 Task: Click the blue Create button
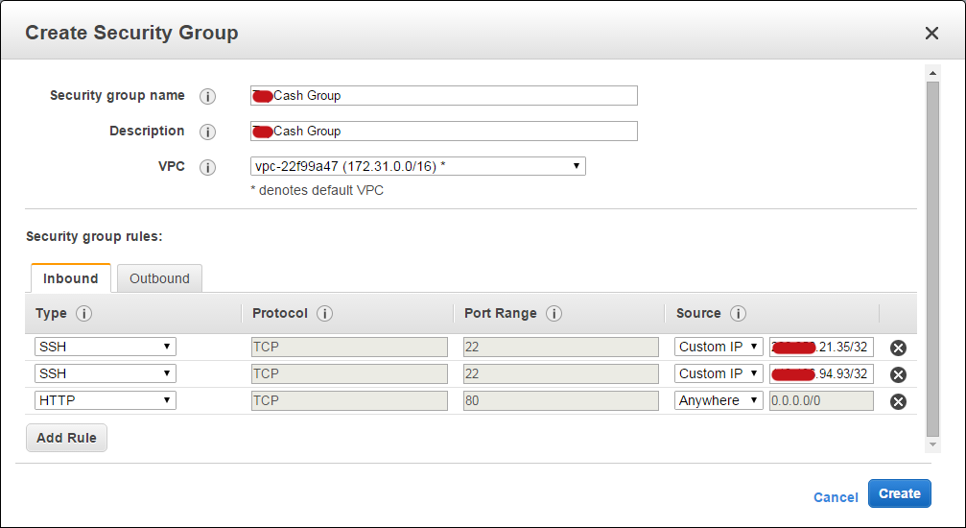click(900, 493)
